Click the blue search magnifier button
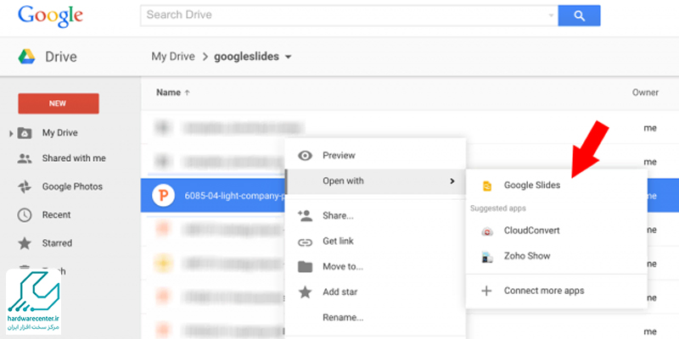This screenshot has height=339, width=679. 579,15
